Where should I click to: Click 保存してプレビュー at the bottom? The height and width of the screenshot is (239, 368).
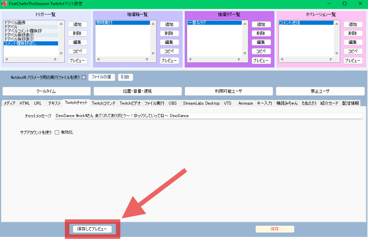coord(92,229)
